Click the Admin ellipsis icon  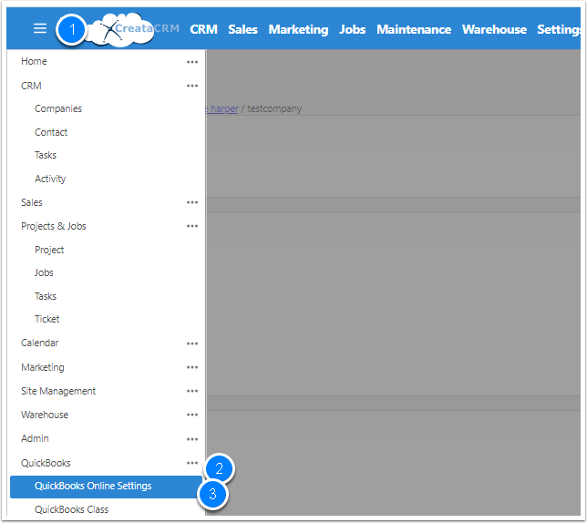click(x=191, y=438)
